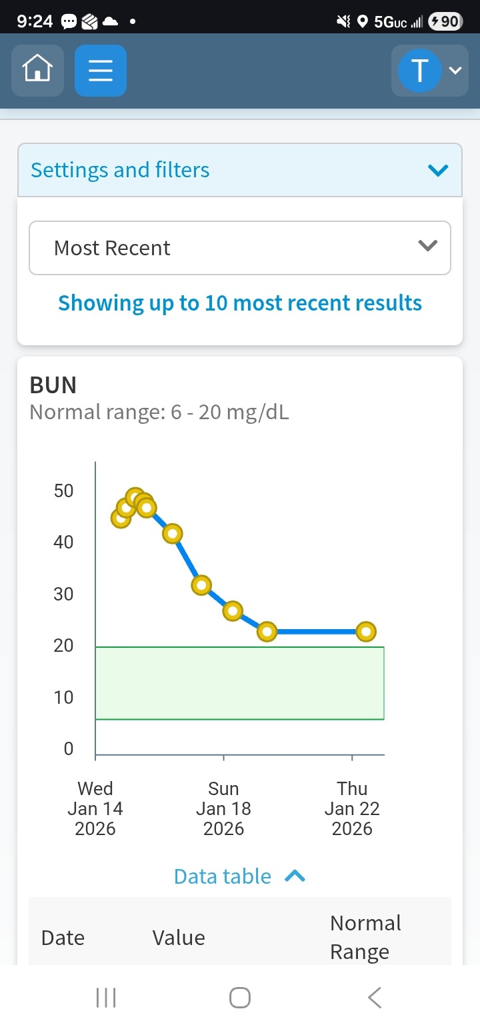
Task: Open the Most Recent dropdown
Action: pos(240,248)
